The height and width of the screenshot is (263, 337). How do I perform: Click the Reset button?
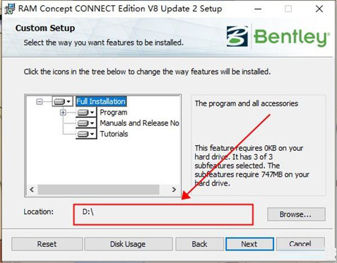pos(47,244)
